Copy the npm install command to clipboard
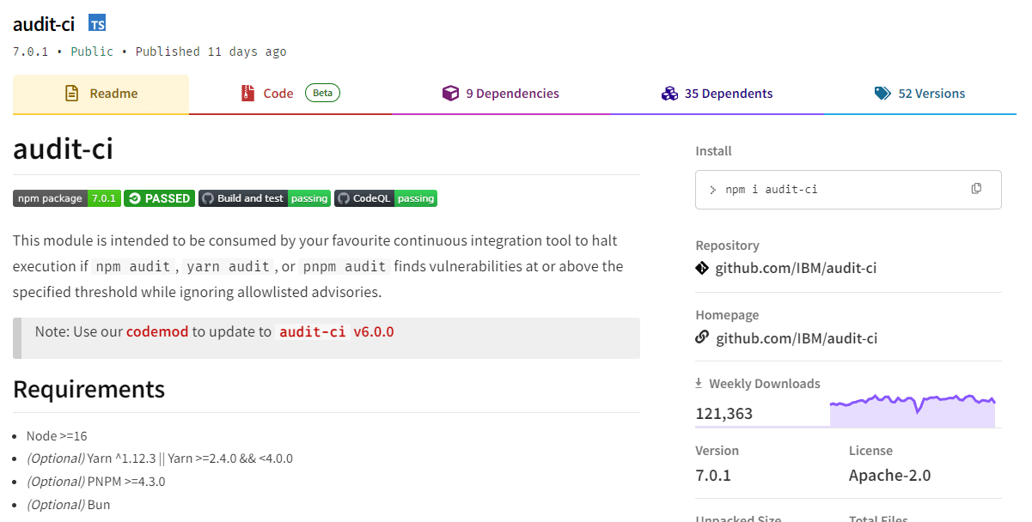The width and height of the screenshot is (1032, 522). [976, 189]
